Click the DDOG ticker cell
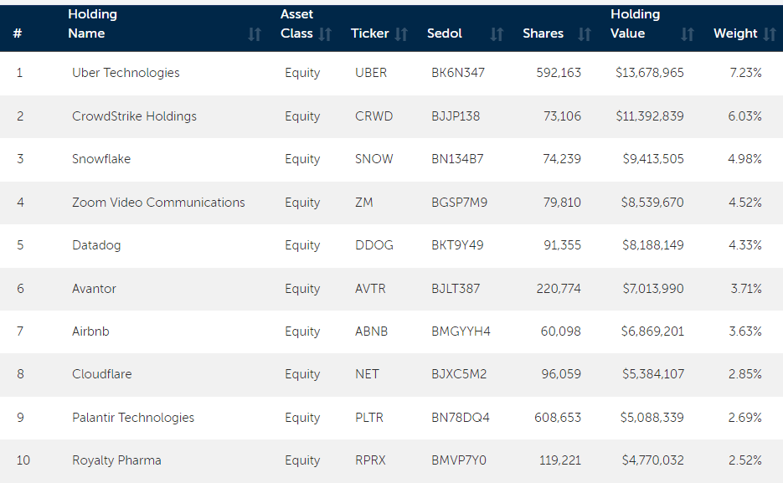This screenshot has height=483, width=783. [x=373, y=245]
